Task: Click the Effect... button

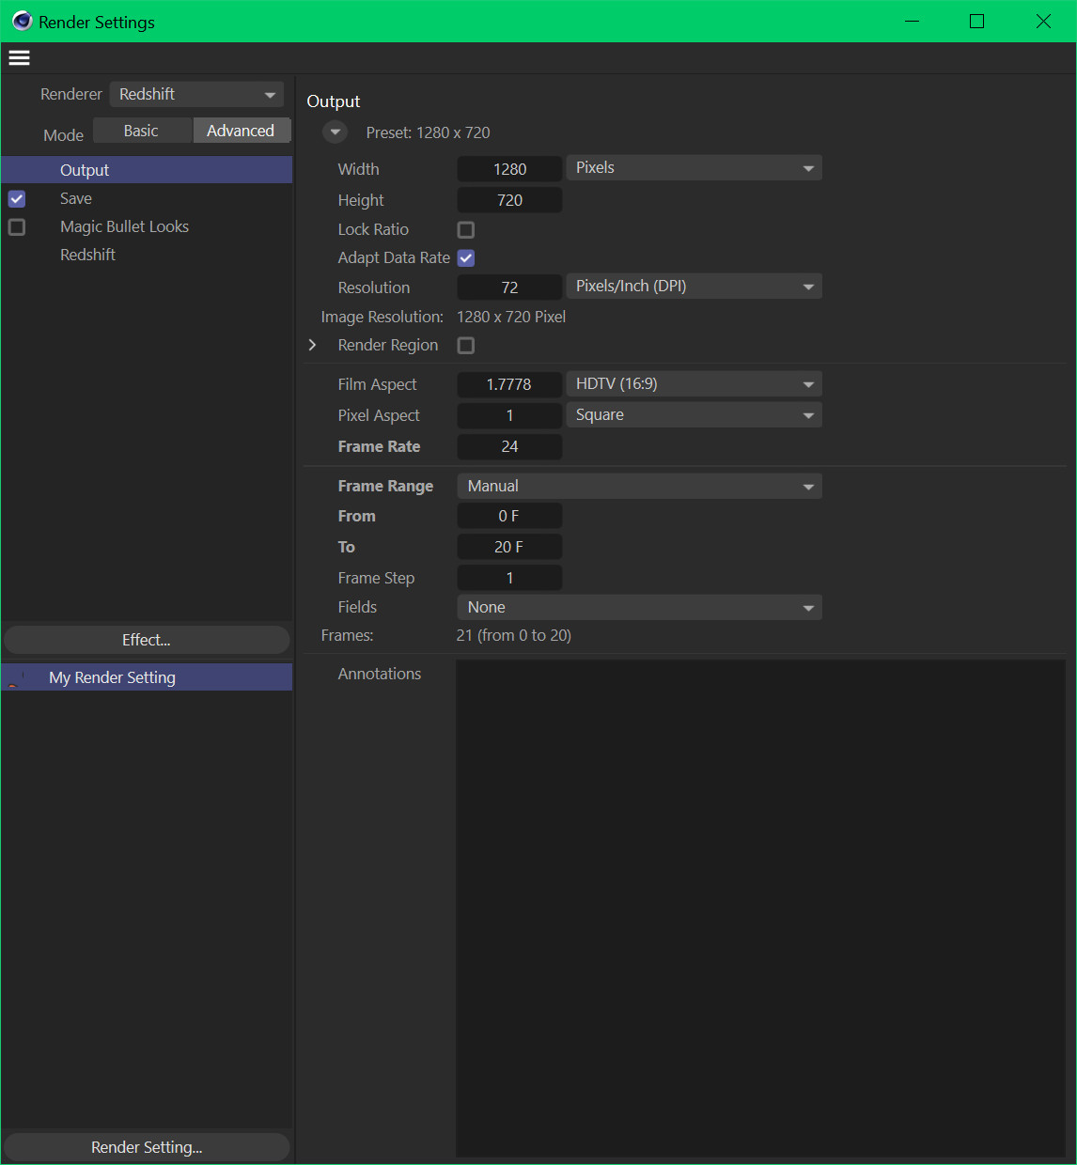Action: coord(147,640)
